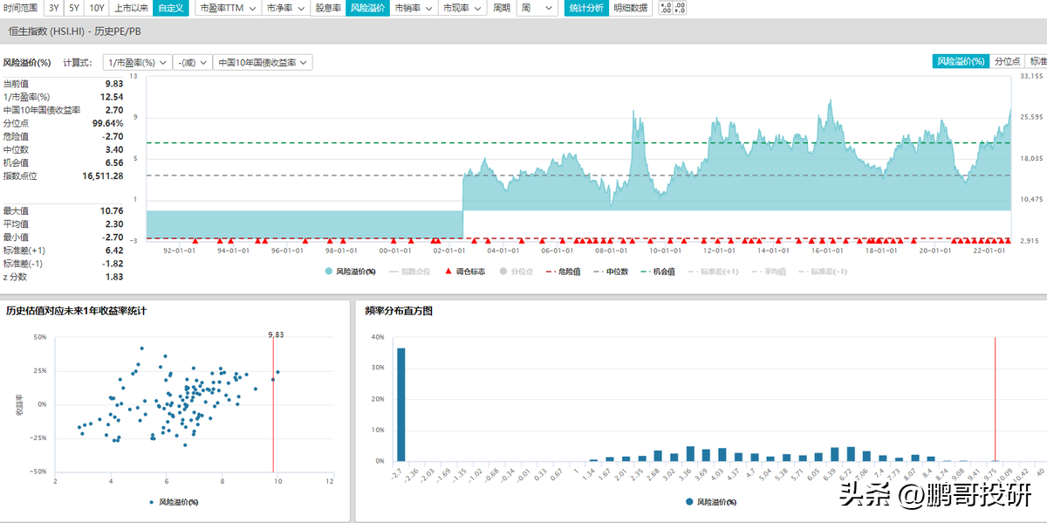Switch chart to the 分位点 tab
This screenshot has height=523, width=1047.
[x=1008, y=61]
